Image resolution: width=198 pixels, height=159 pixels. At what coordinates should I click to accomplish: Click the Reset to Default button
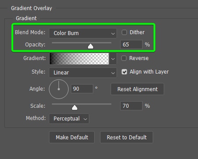[127, 137]
